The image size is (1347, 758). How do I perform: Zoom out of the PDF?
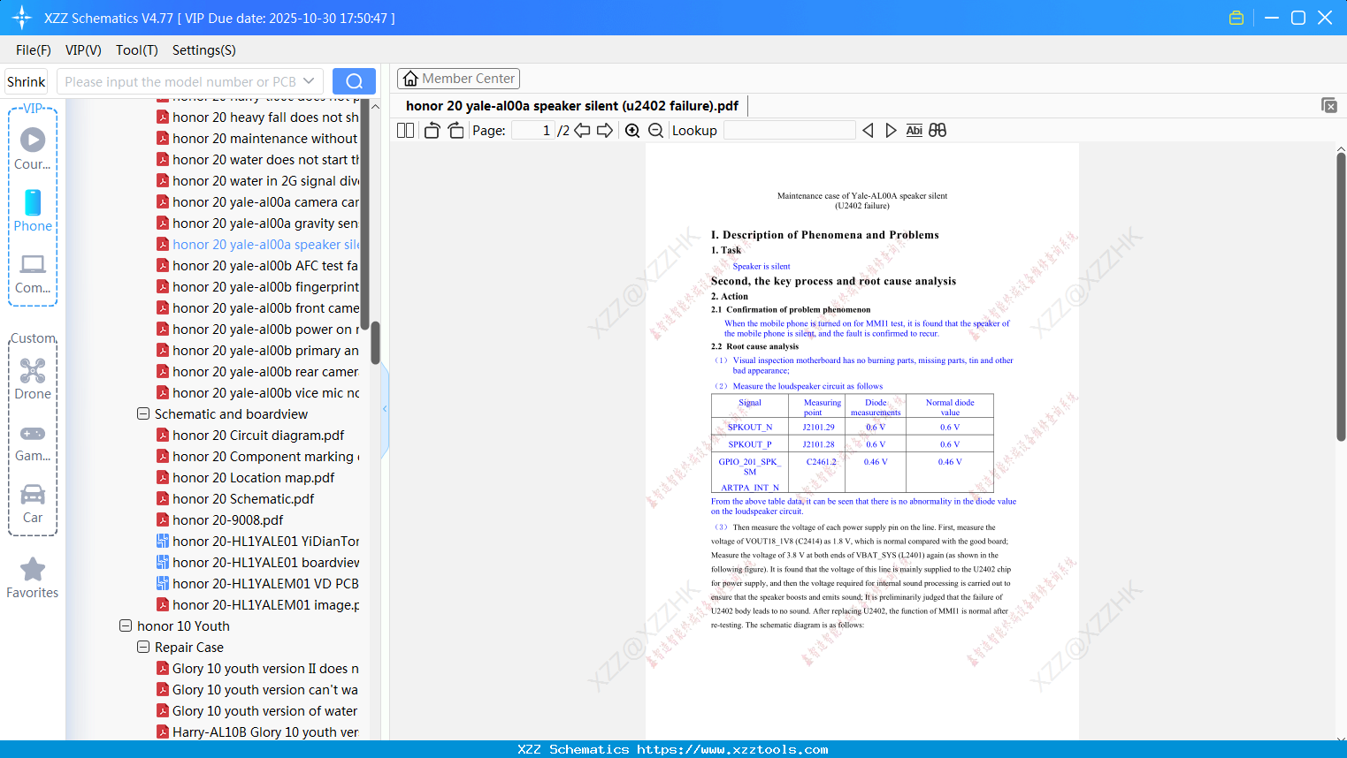coord(655,131)
